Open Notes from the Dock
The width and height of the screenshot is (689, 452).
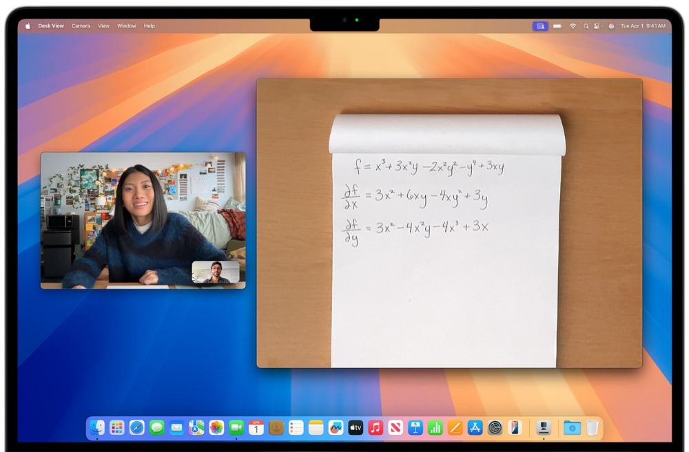coord(316,427)
